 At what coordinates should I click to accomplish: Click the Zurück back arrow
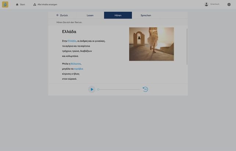click(58, 15)
